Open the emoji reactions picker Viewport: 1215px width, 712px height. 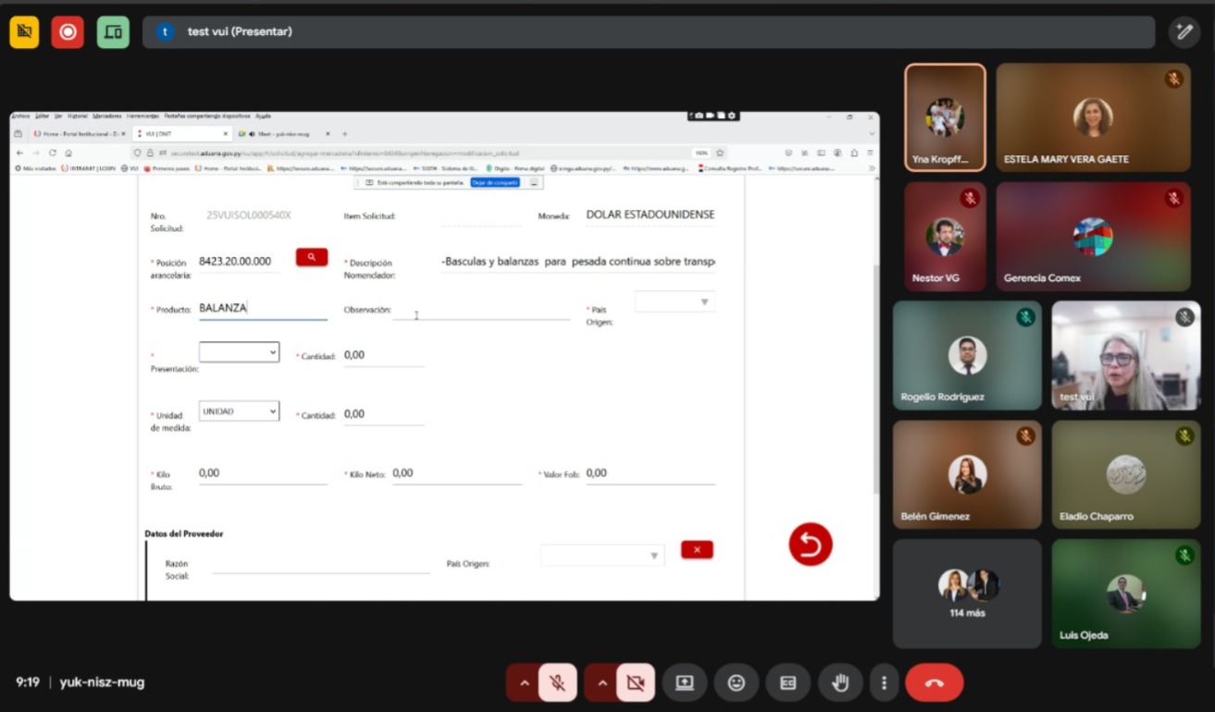pos(737,683)
